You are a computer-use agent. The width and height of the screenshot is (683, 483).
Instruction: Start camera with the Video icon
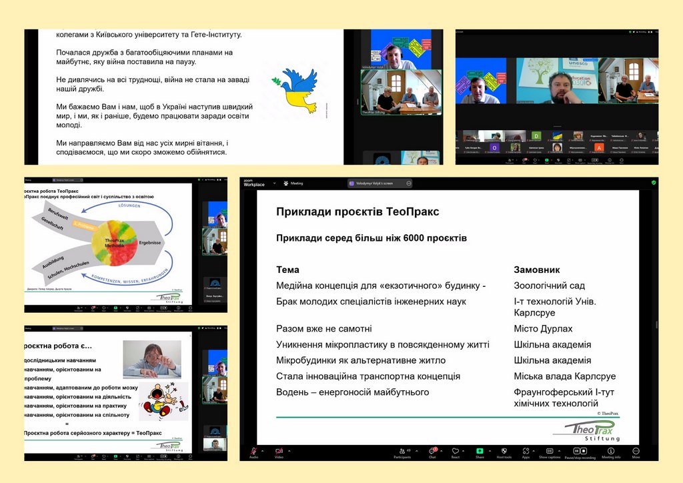279,451
